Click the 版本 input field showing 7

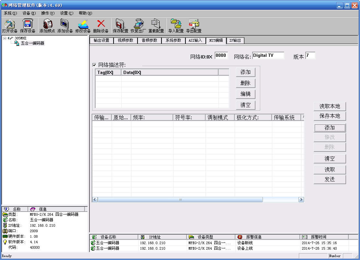point(310,56)
